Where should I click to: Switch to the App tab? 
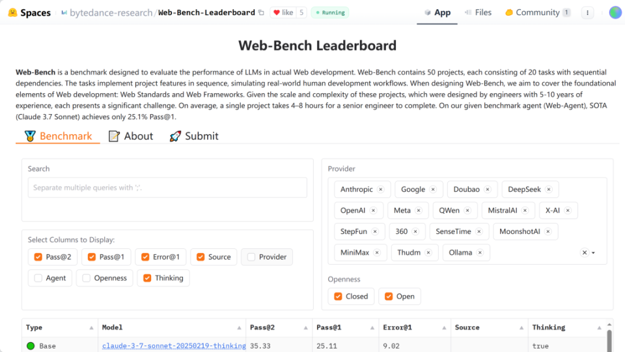pyautogui.click(x=437, y=13)
